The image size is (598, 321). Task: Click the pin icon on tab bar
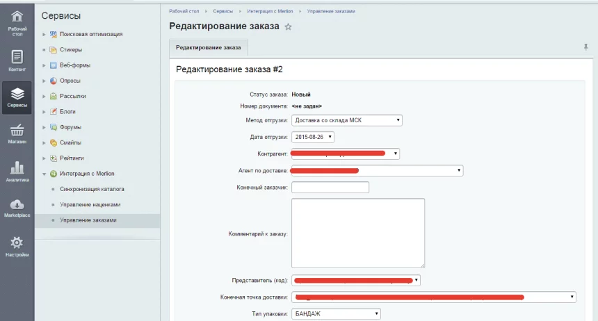click(585, 47)
